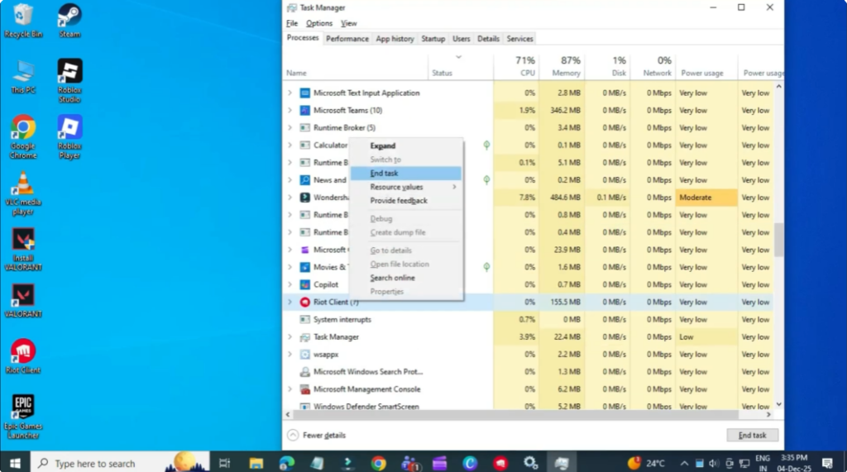This screenshot has width=847, height=472.
Task: Switch to the Users tab
Action: click(x=462, y=39)
